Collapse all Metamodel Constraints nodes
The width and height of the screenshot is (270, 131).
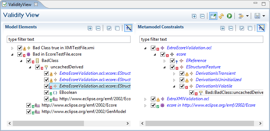click(231, 28)
